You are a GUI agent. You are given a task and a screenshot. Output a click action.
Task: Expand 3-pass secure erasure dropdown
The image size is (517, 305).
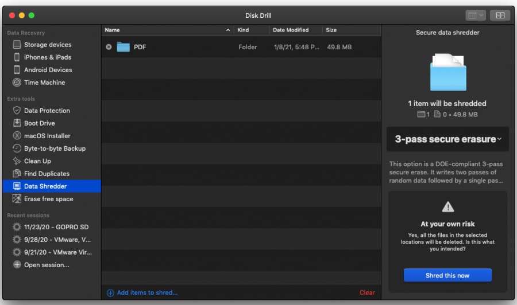tap(447, 139)
